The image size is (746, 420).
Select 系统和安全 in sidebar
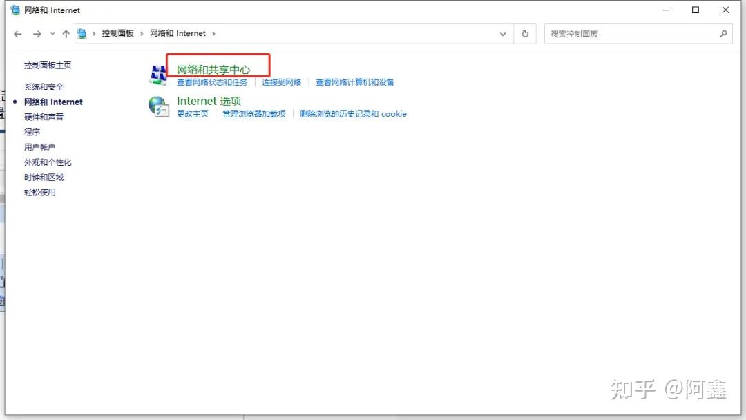(x=44, y=87)
